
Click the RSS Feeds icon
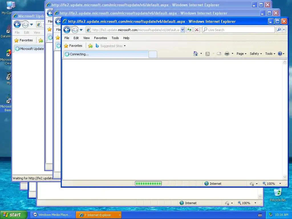(x=208, y=54)
